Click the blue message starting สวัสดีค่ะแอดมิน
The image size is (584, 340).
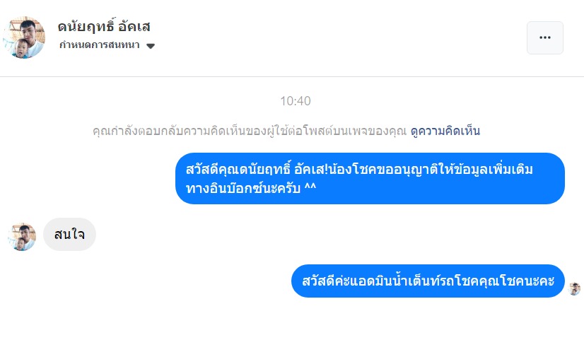[x=428, y=281]
